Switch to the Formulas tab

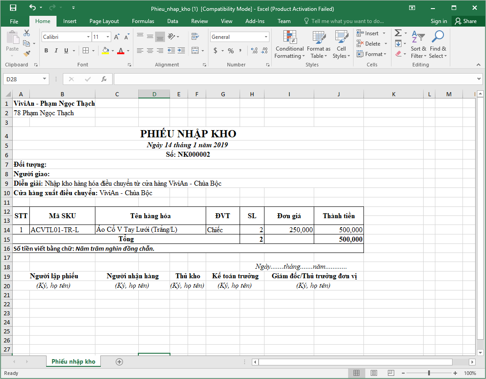pyautogui.click(x=143, y=21)
